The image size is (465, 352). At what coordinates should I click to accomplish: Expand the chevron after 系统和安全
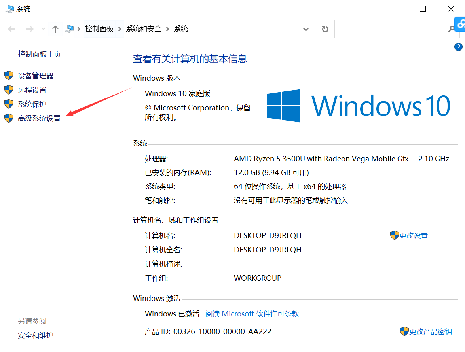pyautogui.click(x=167, y=29)
